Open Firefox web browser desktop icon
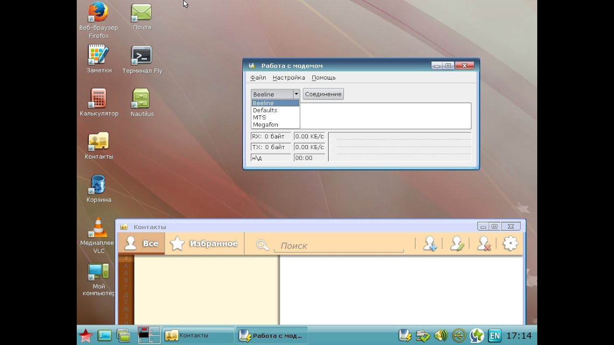 98,12
